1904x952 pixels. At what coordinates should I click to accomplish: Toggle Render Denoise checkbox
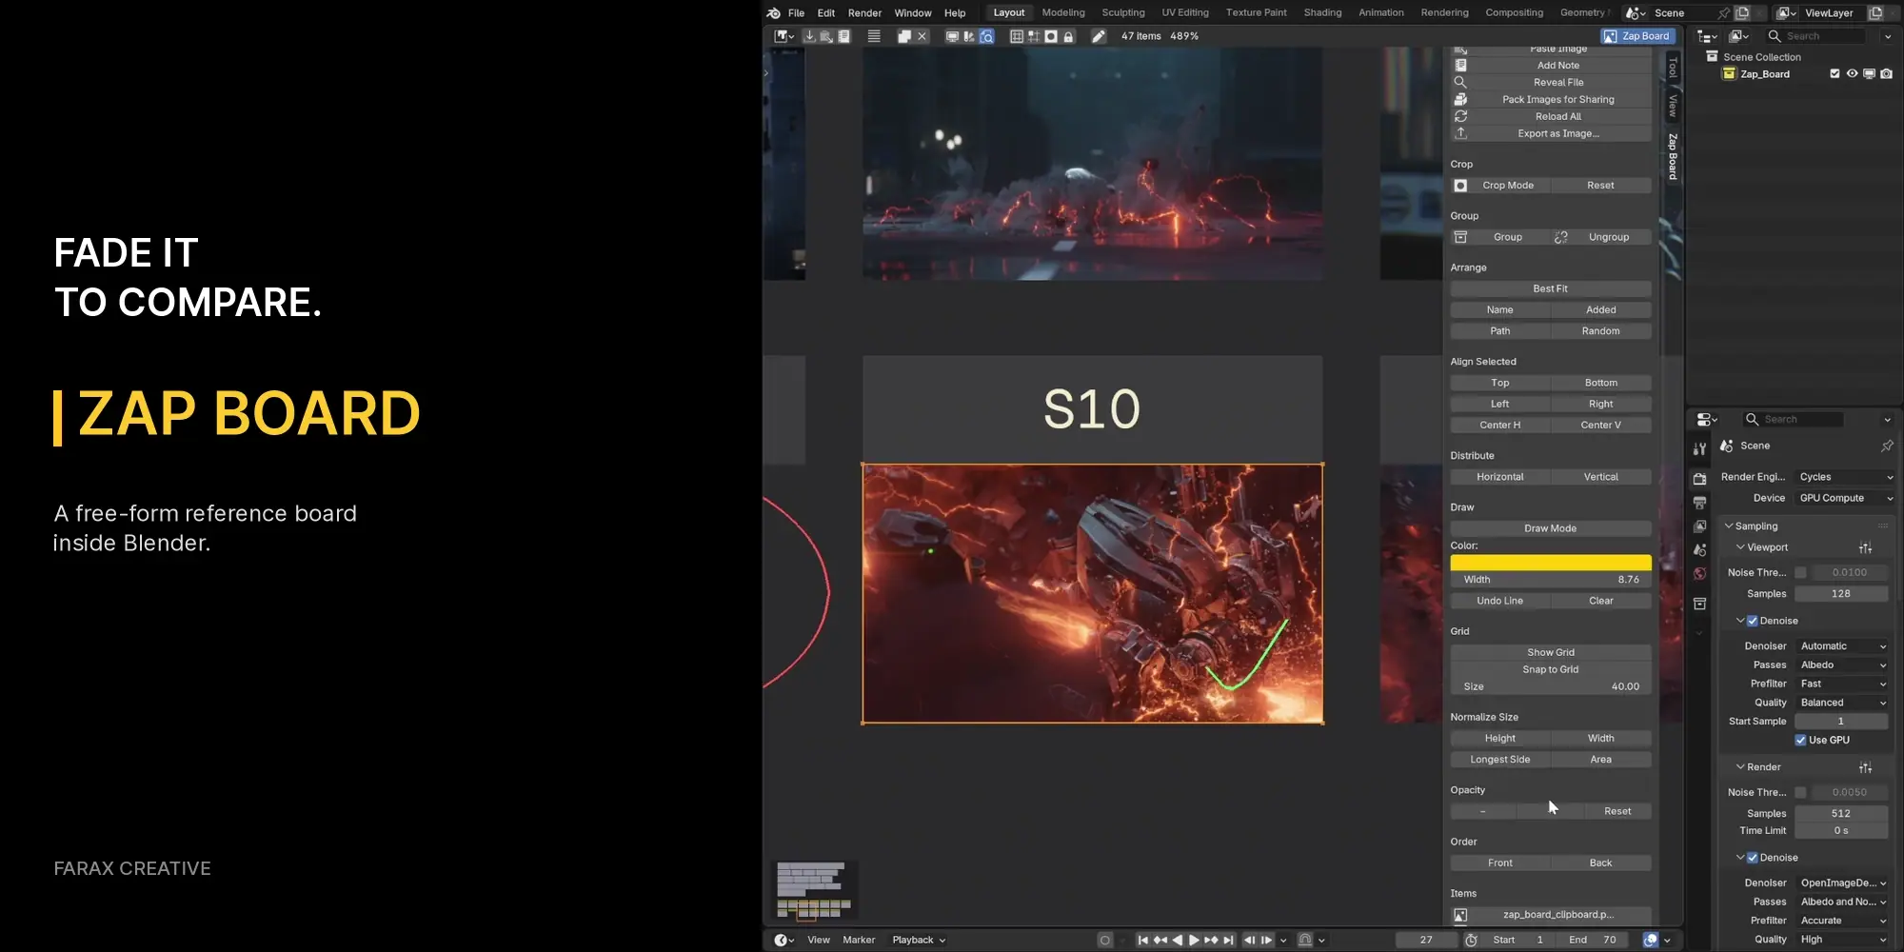[x=1752, y=858]
